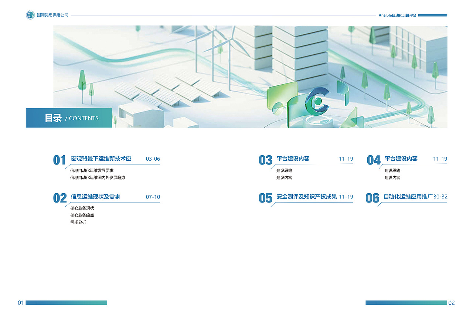This screenshot has width=473, height=323.
Task: Select header title Ansible自动化运维平台
Action: [x=397, y=16]
